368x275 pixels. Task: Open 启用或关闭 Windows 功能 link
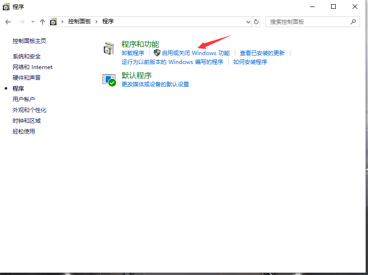point(195,53)
